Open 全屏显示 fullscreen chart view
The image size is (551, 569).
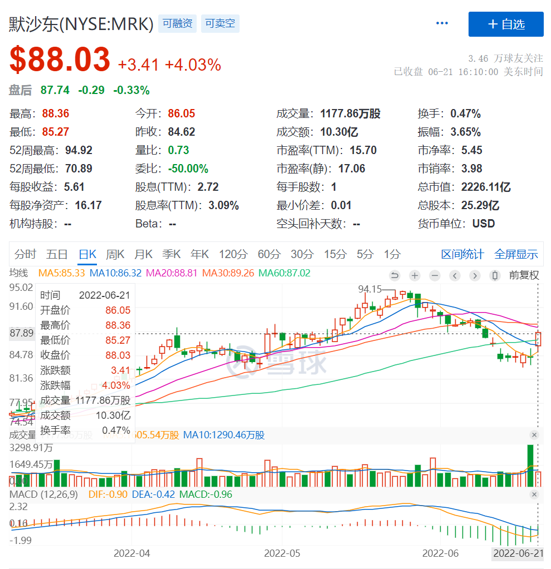516,254
